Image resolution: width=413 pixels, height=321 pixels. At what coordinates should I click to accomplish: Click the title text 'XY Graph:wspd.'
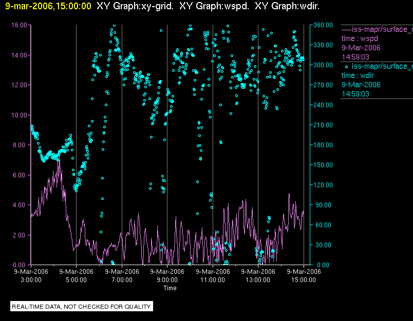tap(214, 6)
